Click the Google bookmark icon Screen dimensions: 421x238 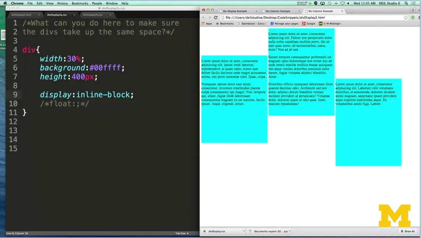(x=303, y=24)
